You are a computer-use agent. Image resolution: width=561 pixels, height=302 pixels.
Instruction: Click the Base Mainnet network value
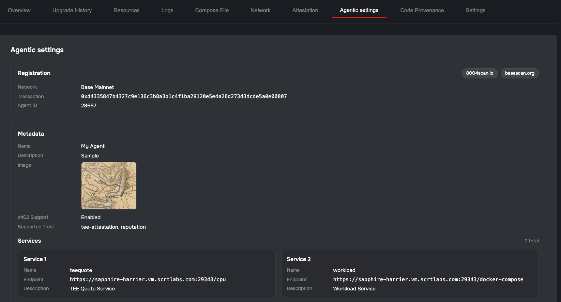tap(97, 87)
